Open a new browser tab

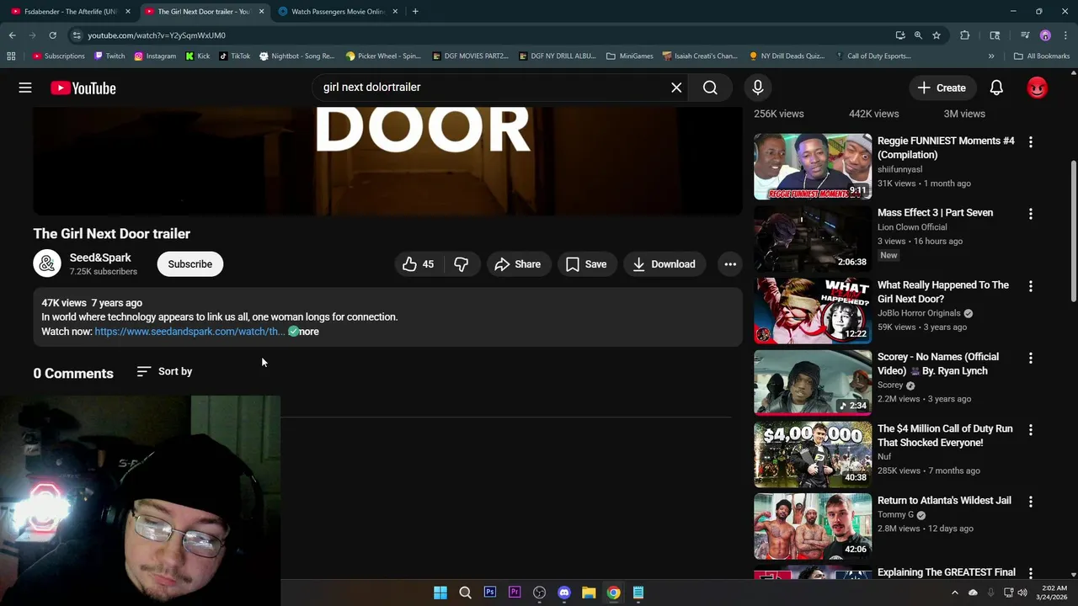(x=415, y=12)
